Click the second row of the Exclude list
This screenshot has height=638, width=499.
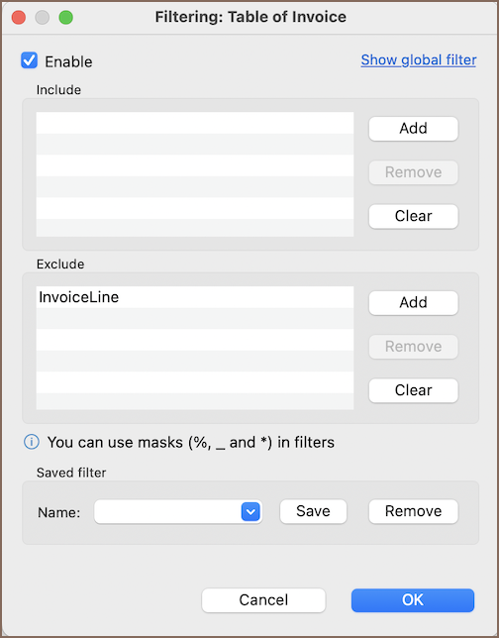[195, 318]
